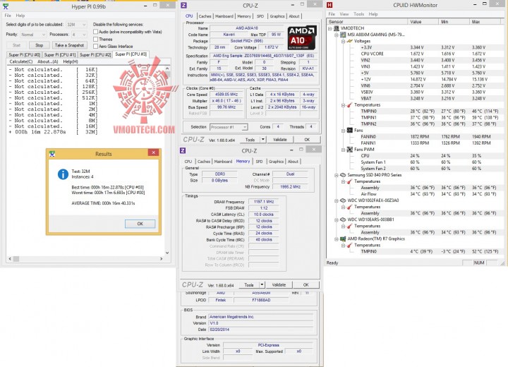Open the Calculate(C) menu in Super PI
The width and height of the screenshot is (508, 367).
pos(20,61)
